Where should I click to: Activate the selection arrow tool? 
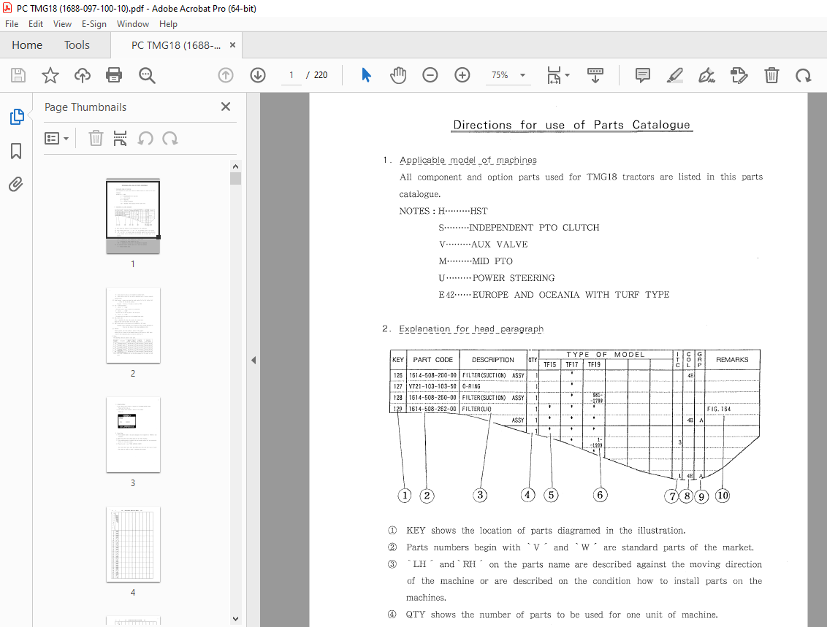click(366, 75)
